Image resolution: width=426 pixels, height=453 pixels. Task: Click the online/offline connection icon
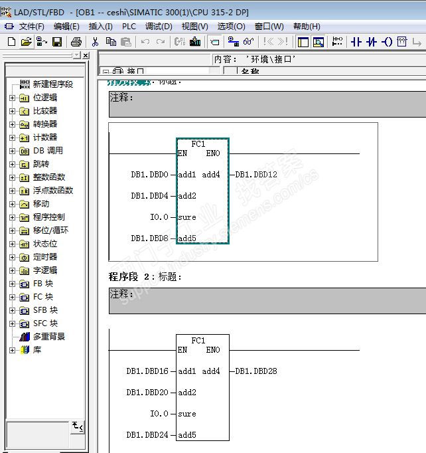pyautogui.click(x=233, y=42)
